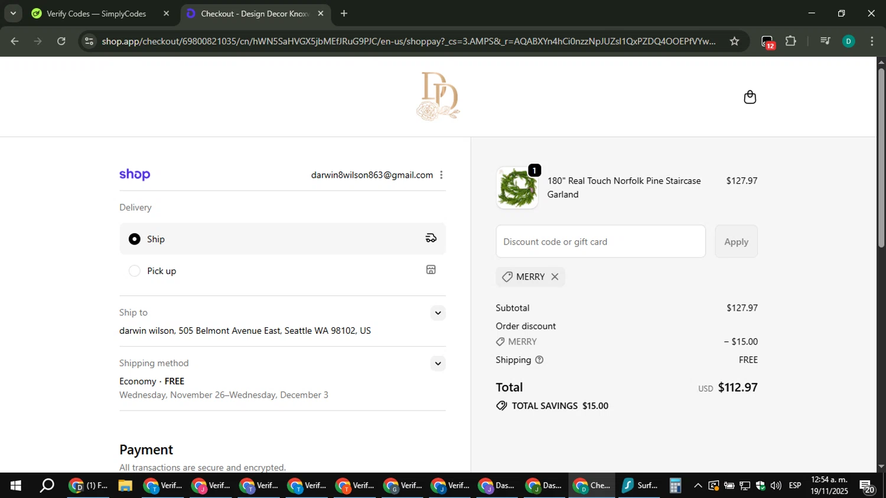Click the Shipping info question mark

(539, 360)
